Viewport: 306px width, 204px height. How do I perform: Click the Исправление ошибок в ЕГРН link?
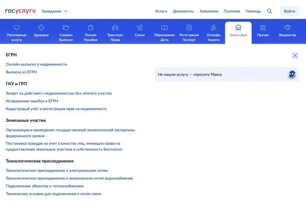click(x=32, y=101)
